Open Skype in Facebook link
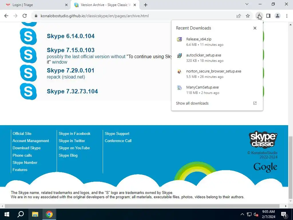 point(74,133)
